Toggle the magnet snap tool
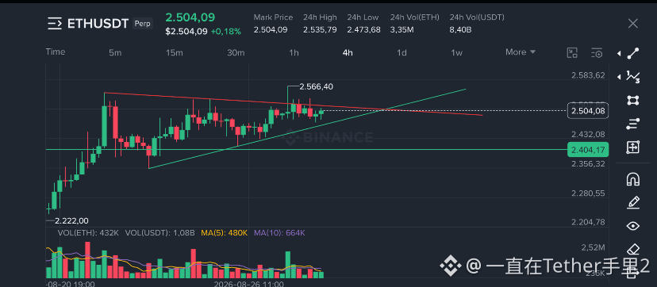This screenshot has height=287, width=657. 632,179
